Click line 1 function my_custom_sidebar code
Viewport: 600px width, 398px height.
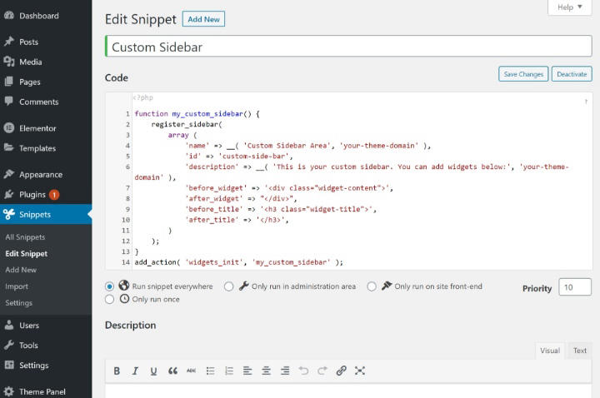point(197,113)
